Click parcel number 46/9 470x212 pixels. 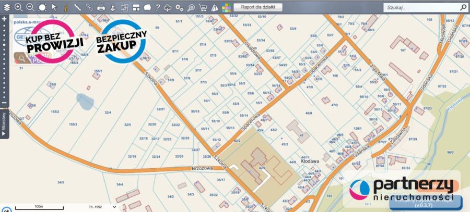[309, 114]
